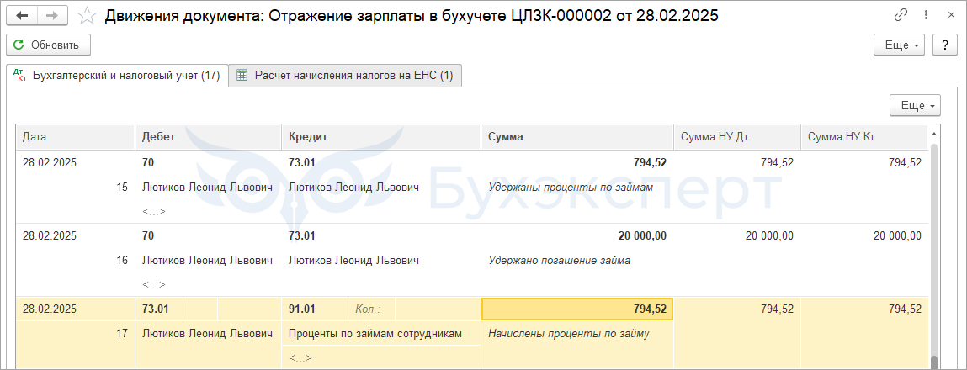967x370 pixels.
Task: Switch to Бухгалтерский и налоговый учет tab
Action: pyautogui.click(x=117, y=76)
